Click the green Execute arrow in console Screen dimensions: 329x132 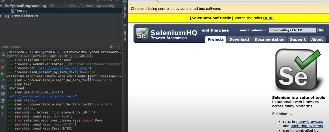point(3,74)
